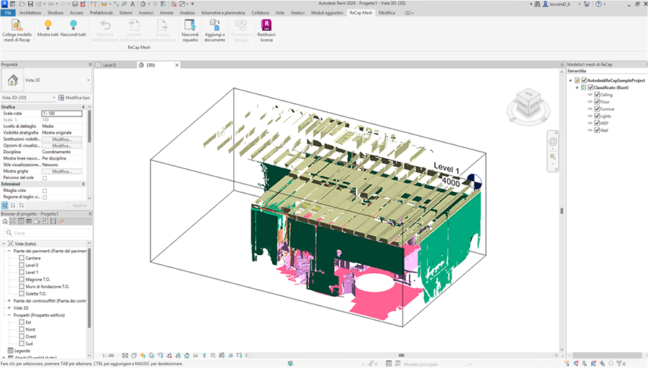Collapse the Prospetti (Prospetto edificio) node
Image resolution: width=648 pixels, height=368 pixels.
point(9,315)
